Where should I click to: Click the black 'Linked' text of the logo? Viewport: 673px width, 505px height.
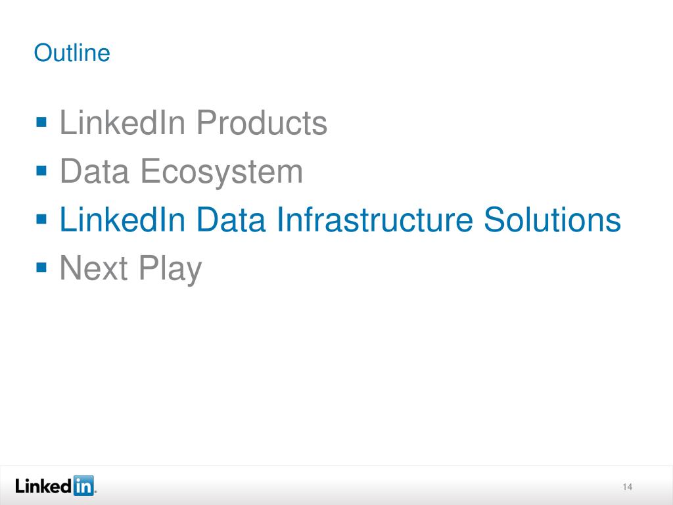tap(43, 486)
